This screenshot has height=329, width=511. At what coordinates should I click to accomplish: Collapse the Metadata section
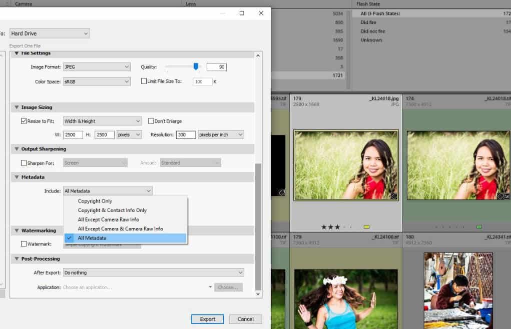coord(17,177)
